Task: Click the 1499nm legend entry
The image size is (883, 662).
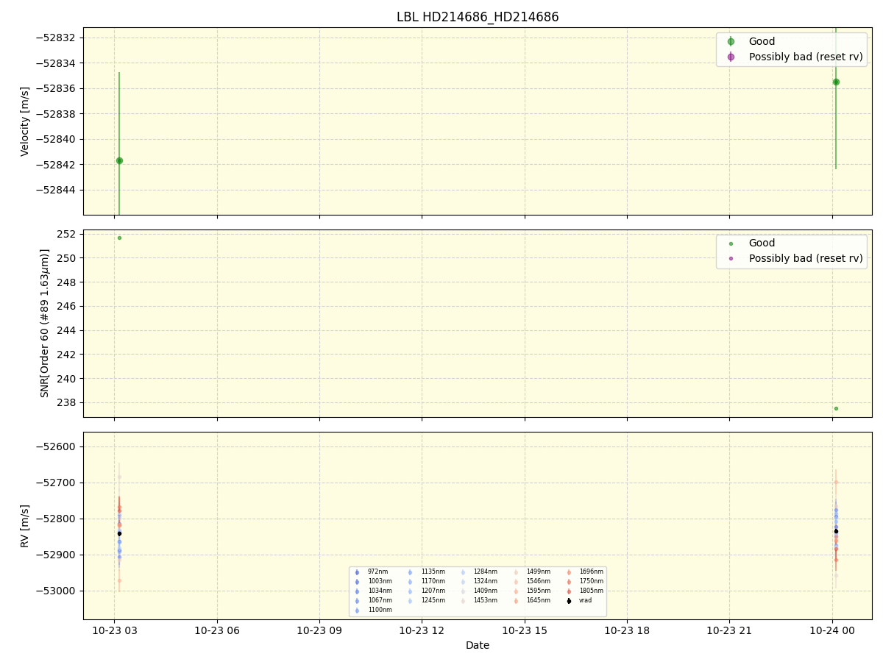Action: [x=531, y=572]
